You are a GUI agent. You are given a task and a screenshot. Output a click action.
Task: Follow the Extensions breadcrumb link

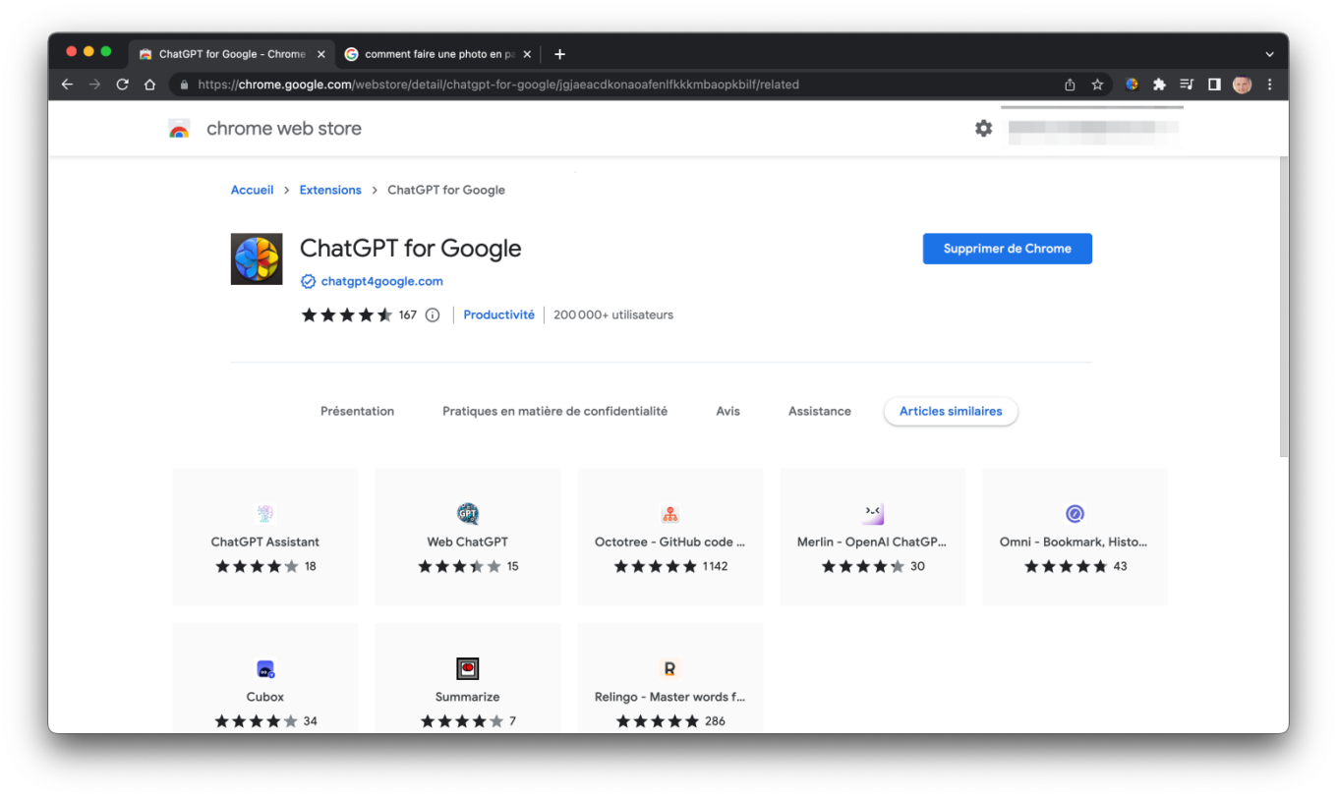pyautogui.click(x=330, y=190)
